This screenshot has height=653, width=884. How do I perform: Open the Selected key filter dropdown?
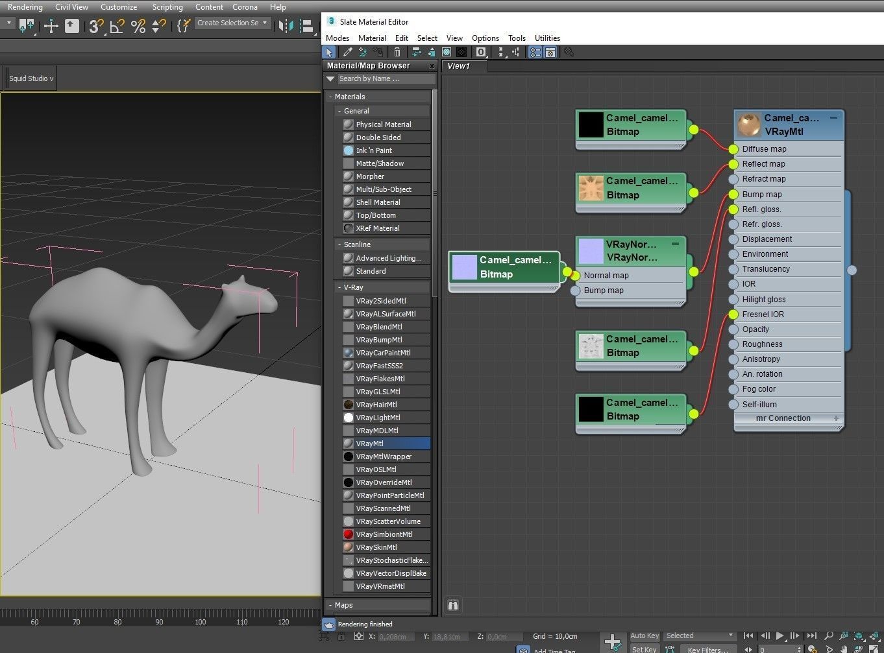700,636
